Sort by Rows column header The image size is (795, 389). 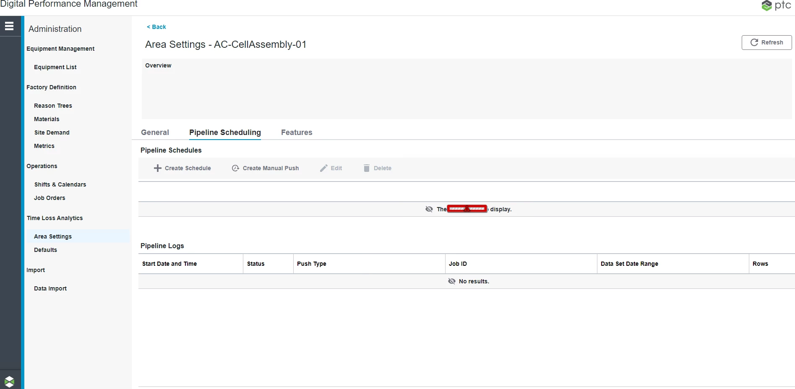click(772, 264)
